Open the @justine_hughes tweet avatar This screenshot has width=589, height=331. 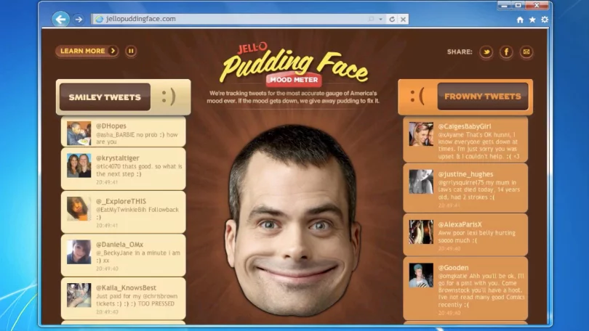[x=420, y=181]
